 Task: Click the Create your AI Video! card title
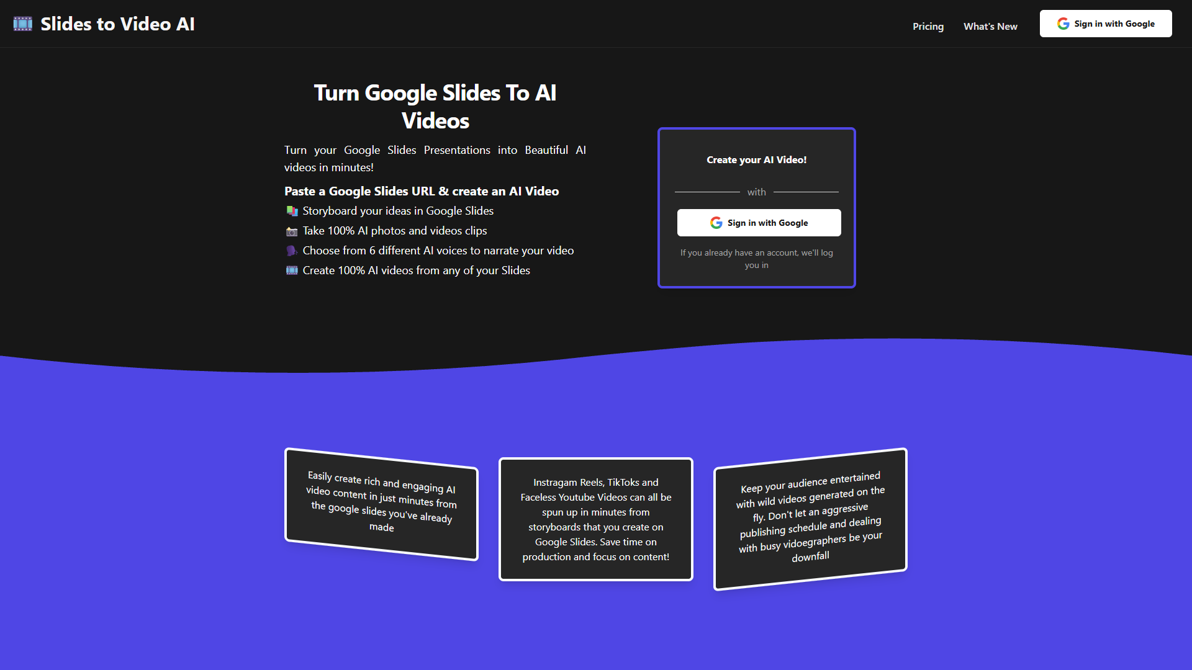tap(757, 160)
